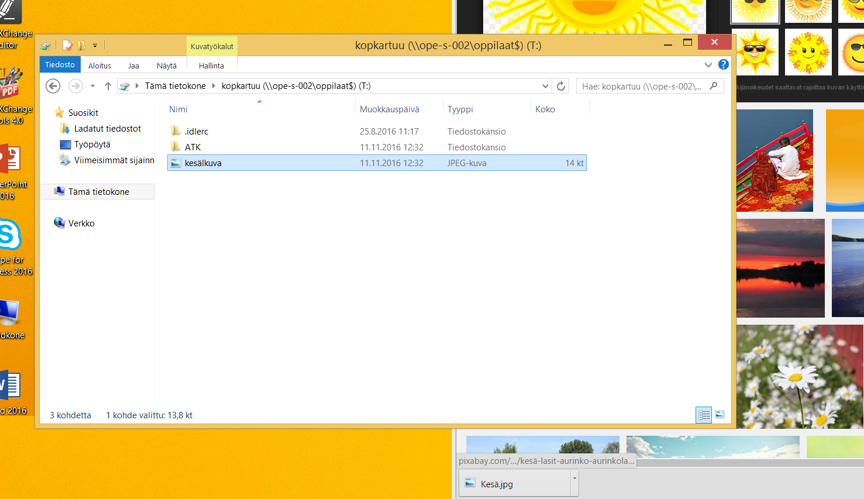Click the New folder quick access icon
The width and height of the screenshot is (864, 499).
tap(82, 45)
